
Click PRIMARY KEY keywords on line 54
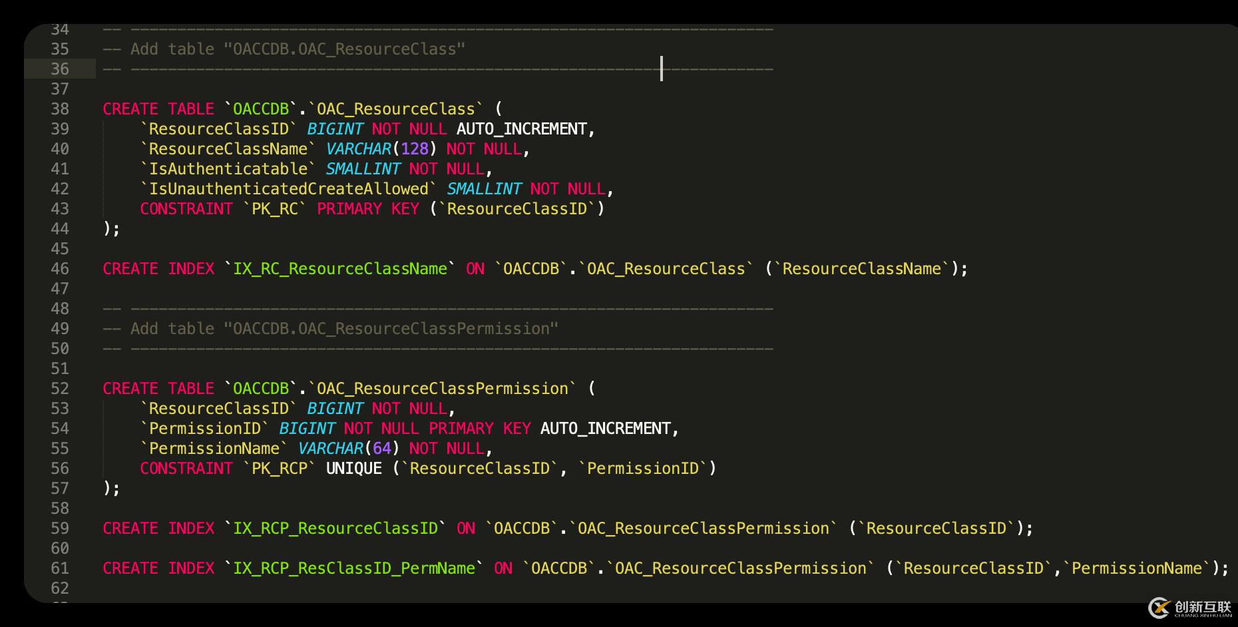coord(479,429)
